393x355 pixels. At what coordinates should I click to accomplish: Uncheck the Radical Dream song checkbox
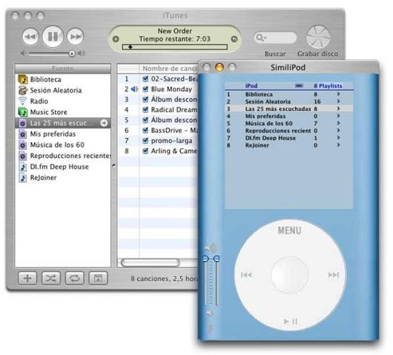coord(145,109)
